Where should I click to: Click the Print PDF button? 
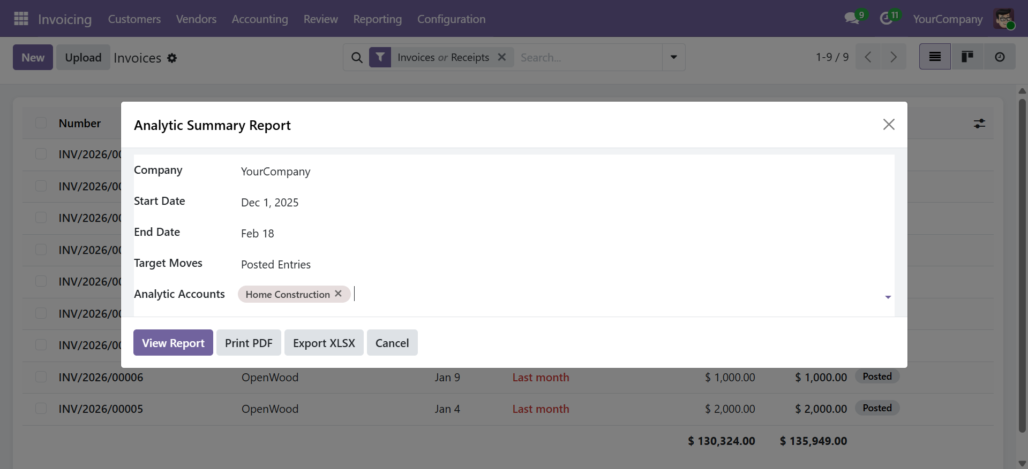point(249,343)
